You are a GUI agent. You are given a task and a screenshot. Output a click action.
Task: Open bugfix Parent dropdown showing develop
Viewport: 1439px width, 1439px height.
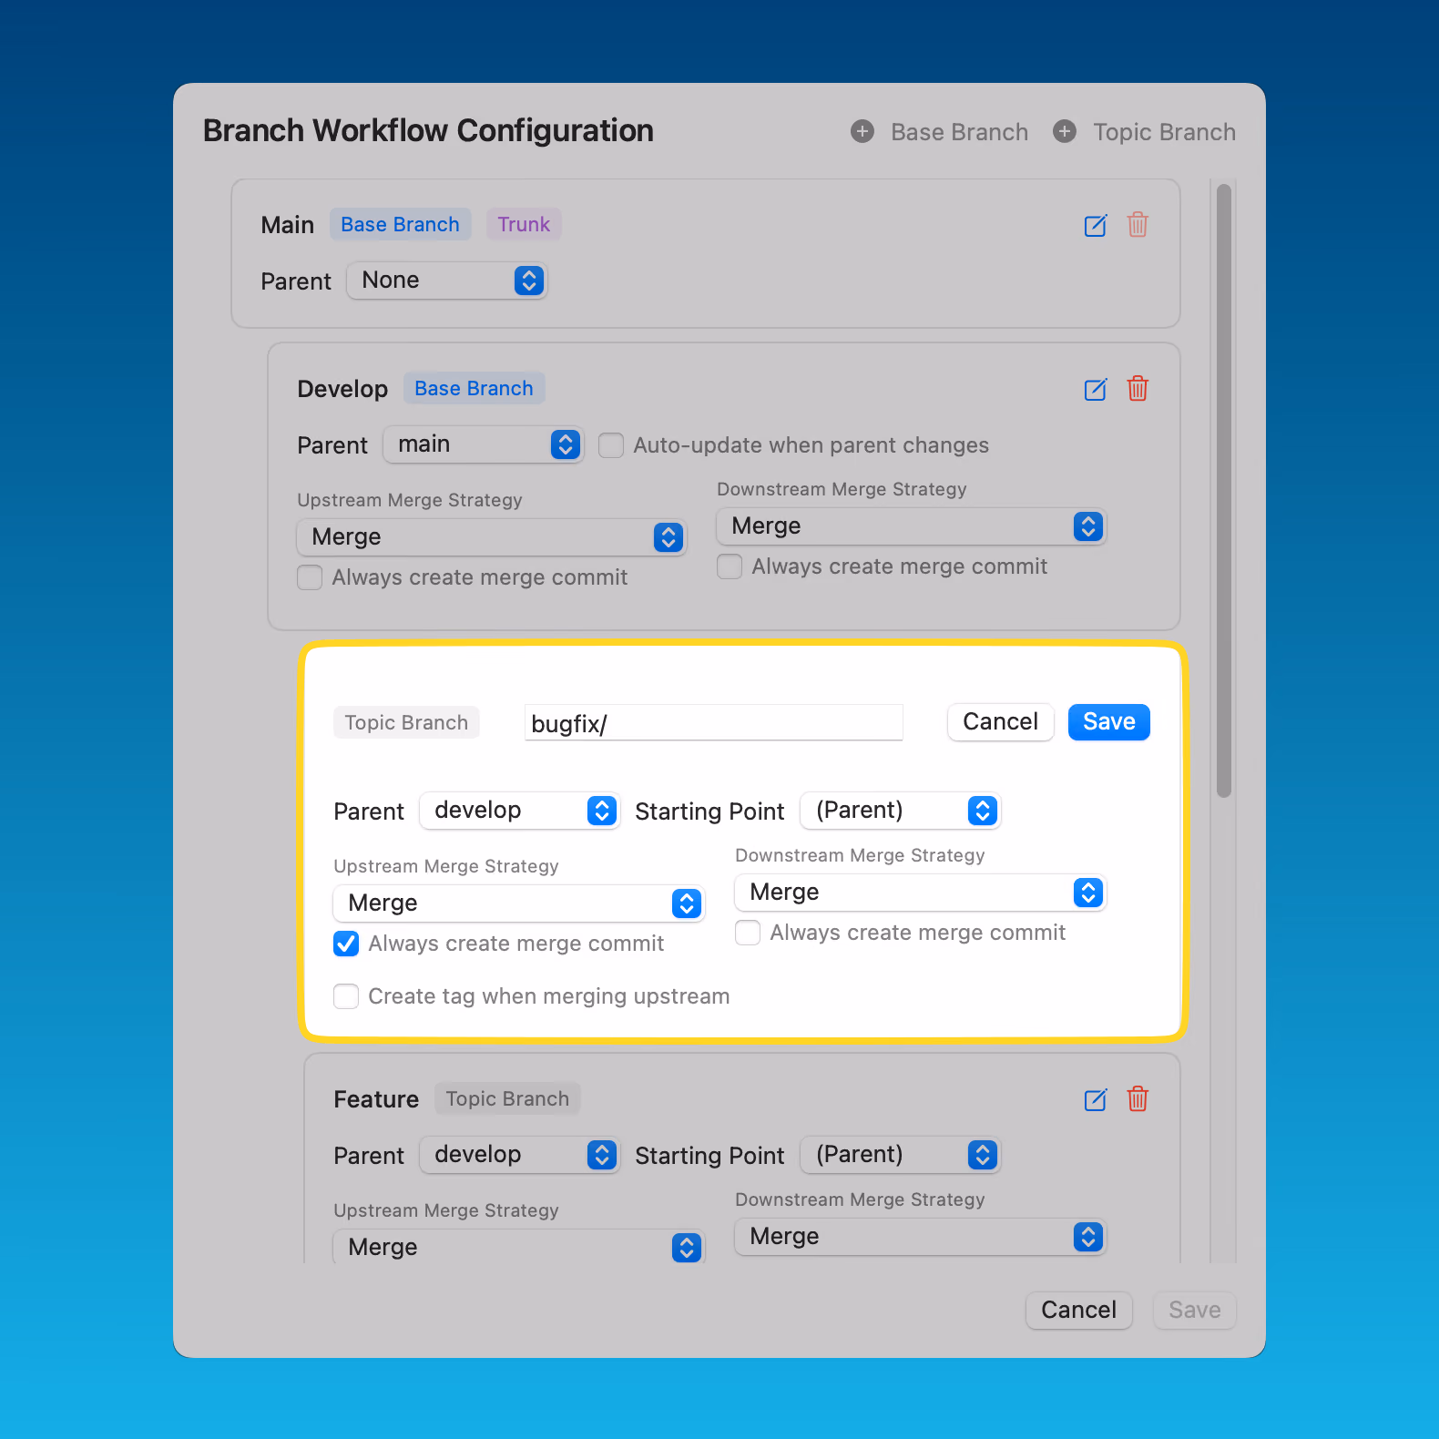[x=519, y=811]
